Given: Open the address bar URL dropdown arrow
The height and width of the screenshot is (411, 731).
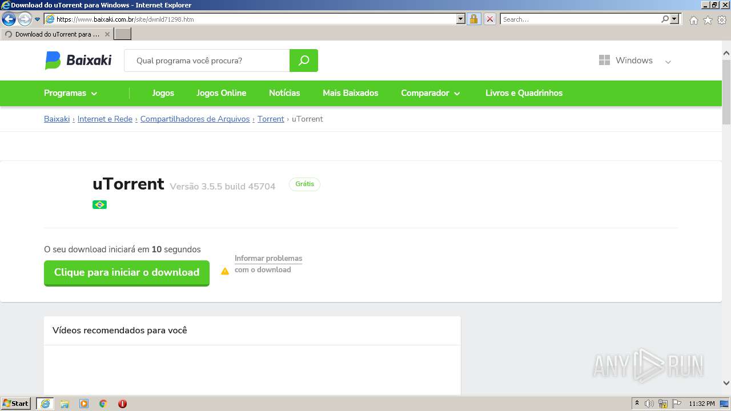Looking at the screenshot, I should (461, 19).
